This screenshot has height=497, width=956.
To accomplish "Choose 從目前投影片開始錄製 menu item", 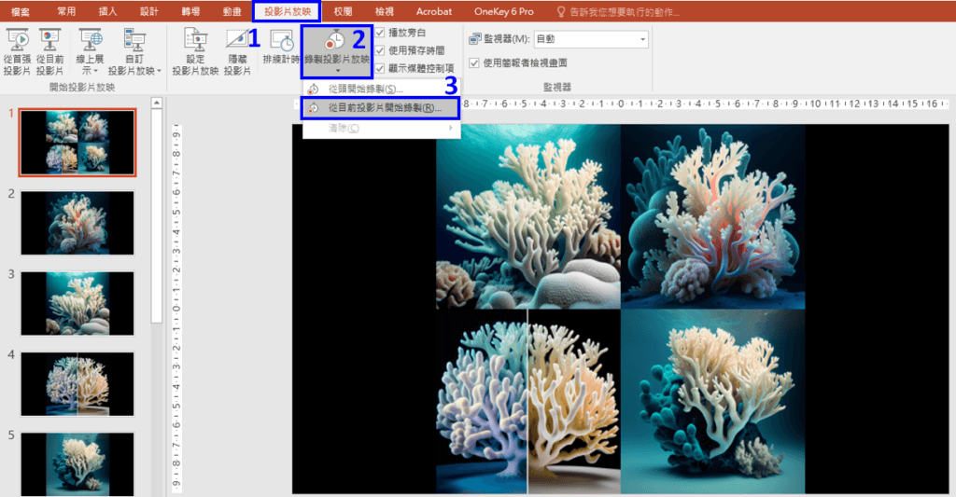I will (385, 108).
